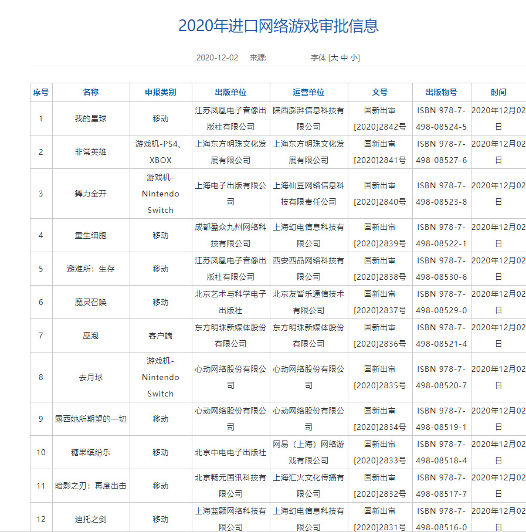Click approval number 国新出审[2020]2842号
The width and height of the screenshot is (526, 532).
pos(380,118)
